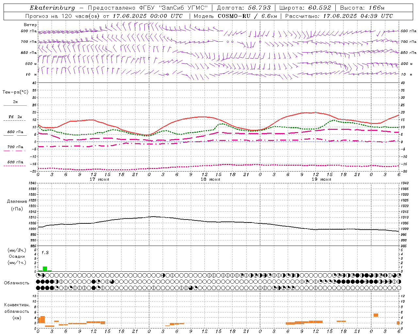The height and width of the screenshot is (334, 418).
Task: Click the isolated orange convective bar above 4 km
Action: pyautogui.click(x=376, y=315)
